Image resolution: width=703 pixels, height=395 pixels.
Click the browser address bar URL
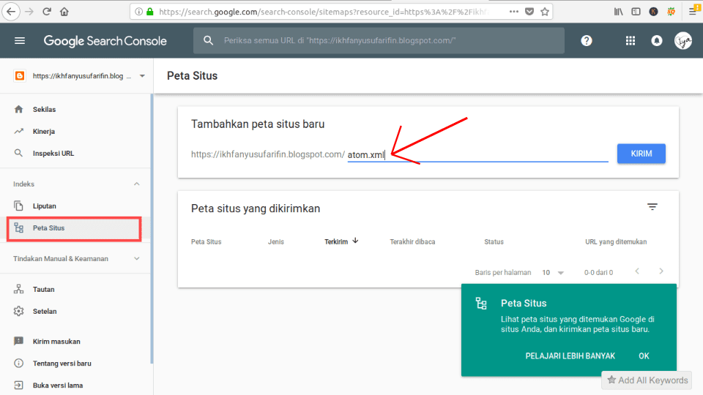(323, 12)
